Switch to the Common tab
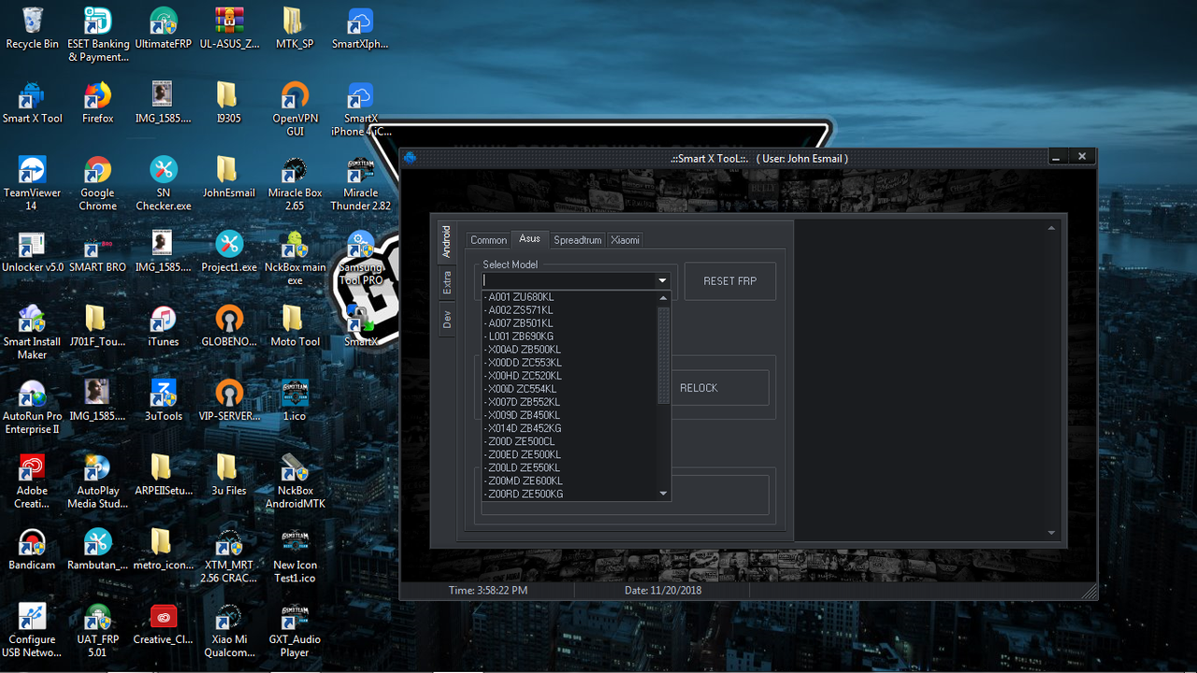Screen dimensions: 1197x673 point(488,240)
